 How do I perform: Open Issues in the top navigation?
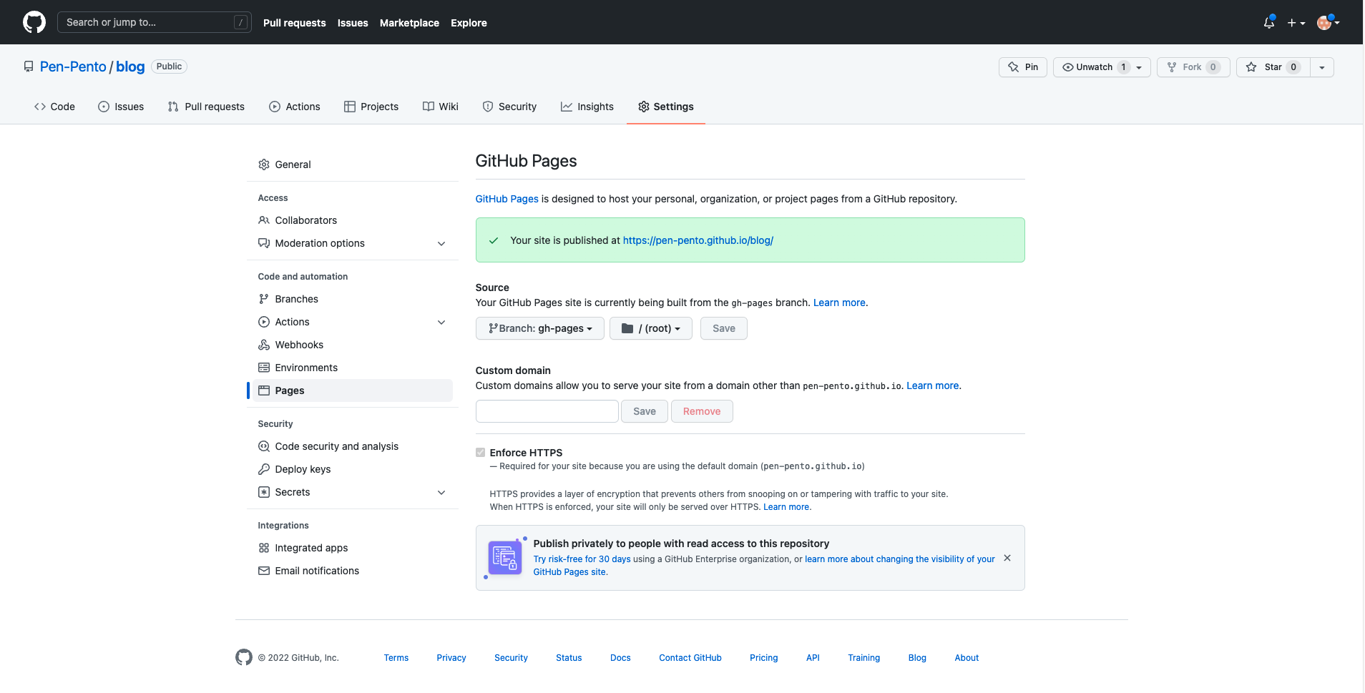tap(353, 23)
